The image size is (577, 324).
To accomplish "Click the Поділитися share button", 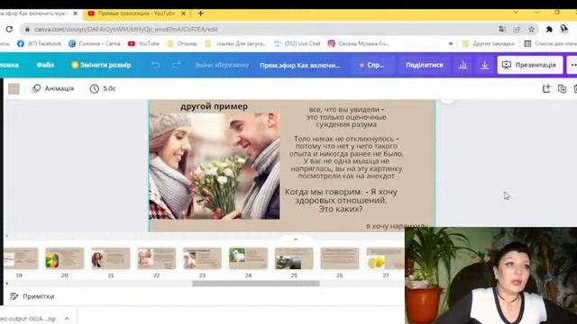I will point(425,65).
